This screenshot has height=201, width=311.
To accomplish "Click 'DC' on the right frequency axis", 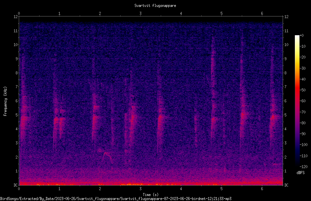I will [x=286, y=185].
